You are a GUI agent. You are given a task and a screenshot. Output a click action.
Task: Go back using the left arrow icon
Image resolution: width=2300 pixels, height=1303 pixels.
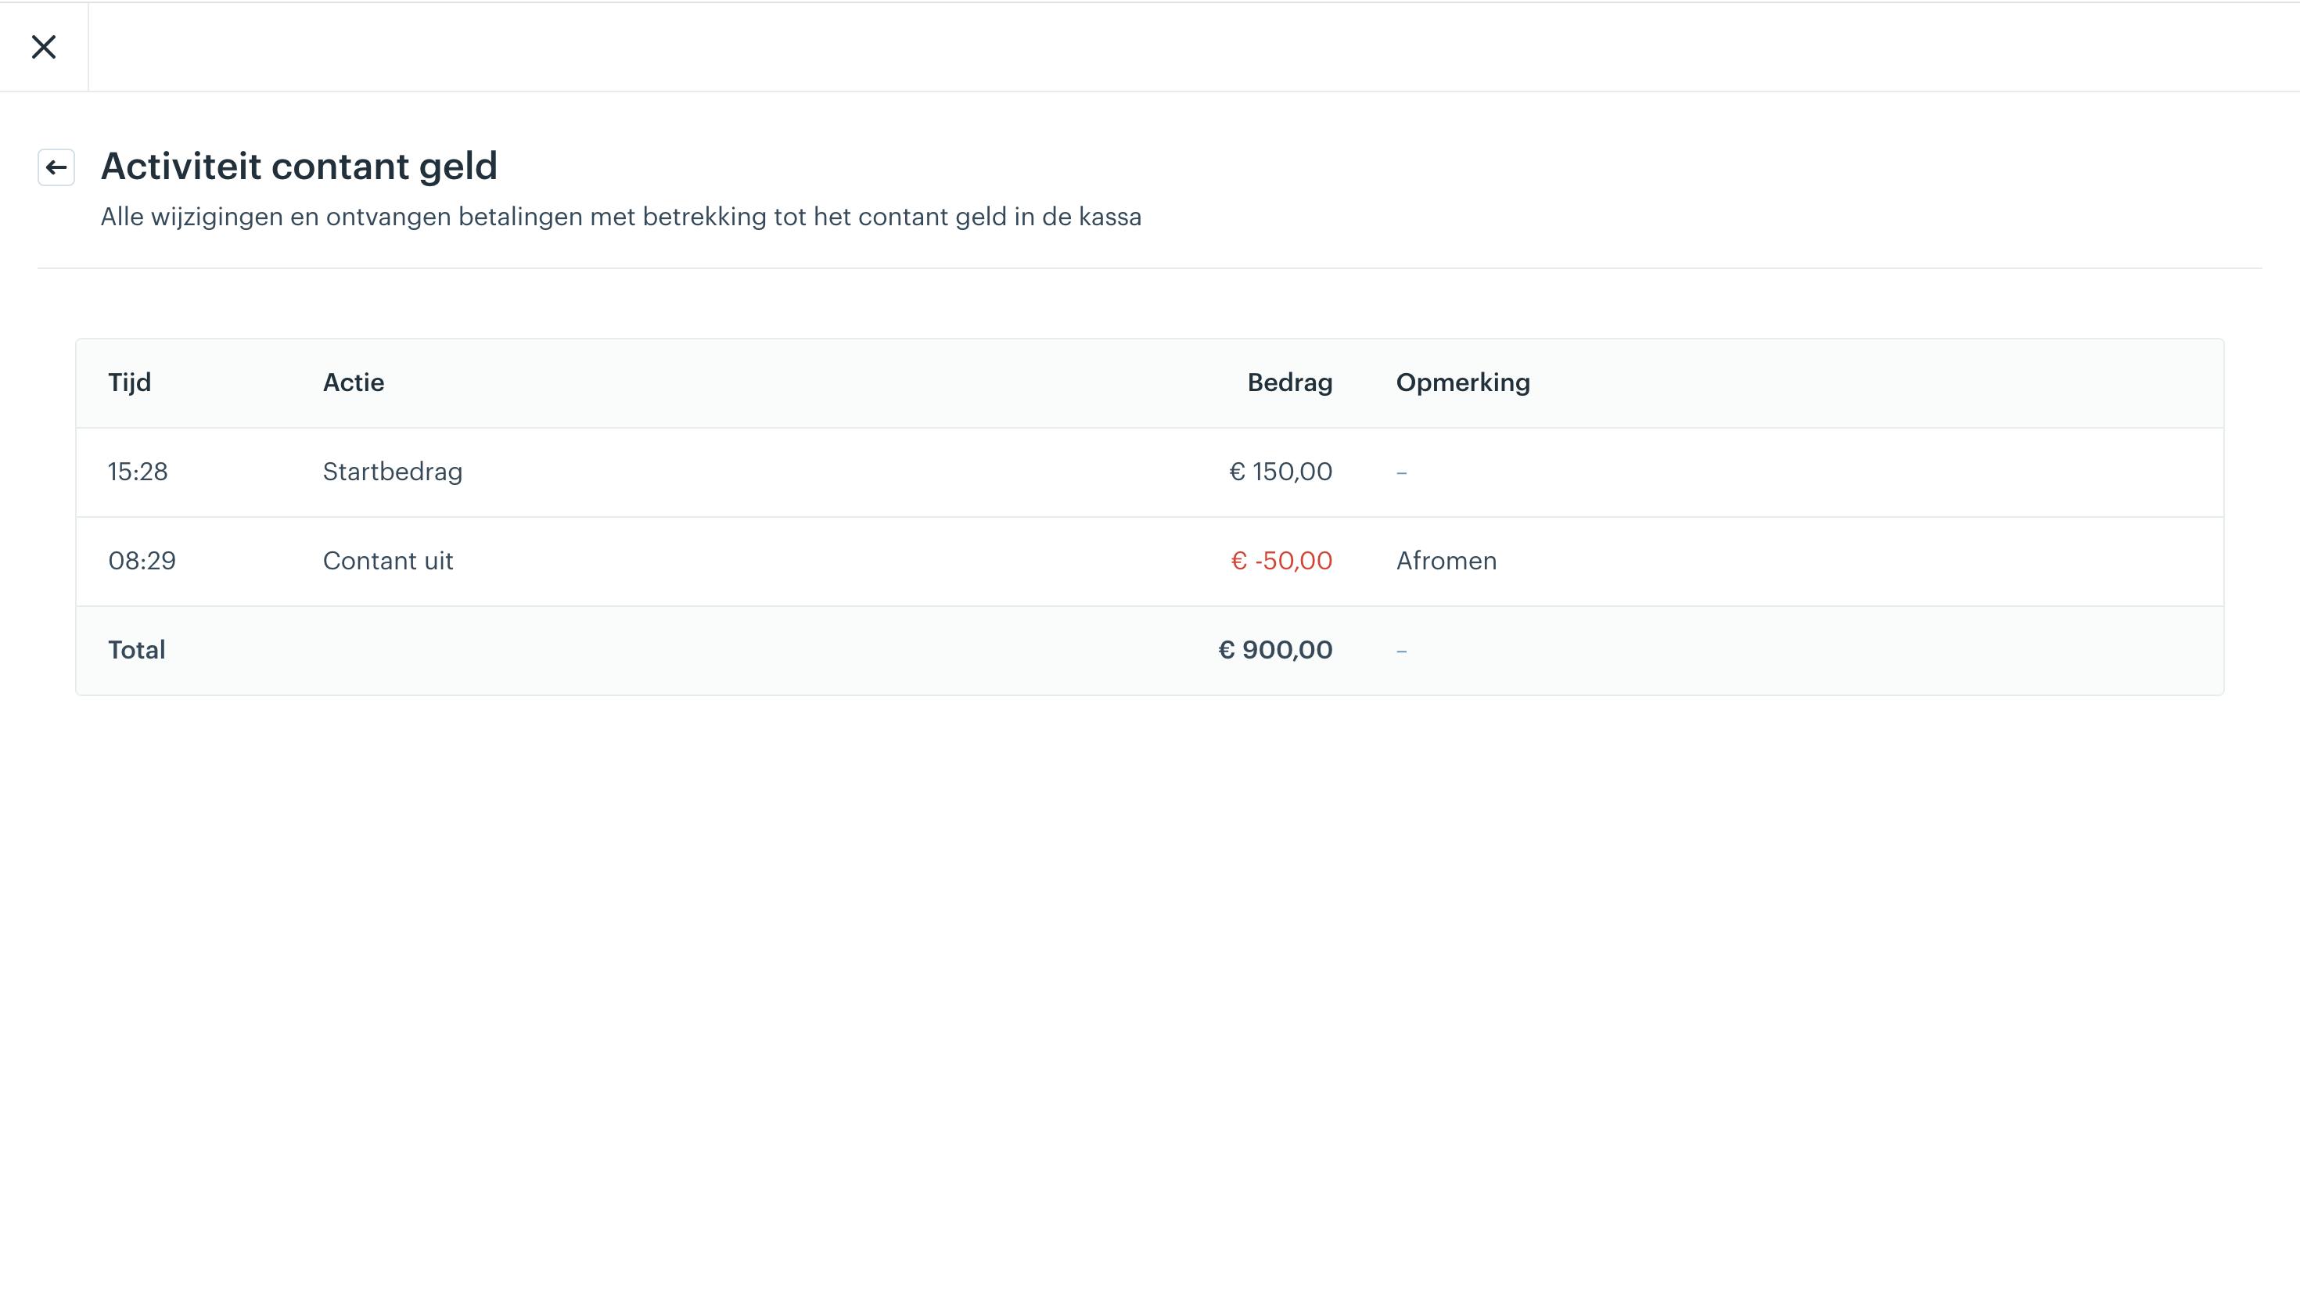tap(56, 167)
